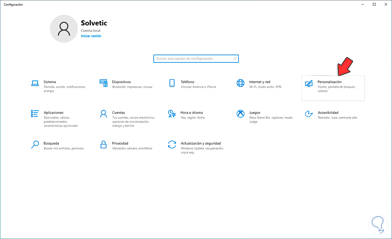
Task: Click the Teléfono phone icon
Action: point(172,83)
